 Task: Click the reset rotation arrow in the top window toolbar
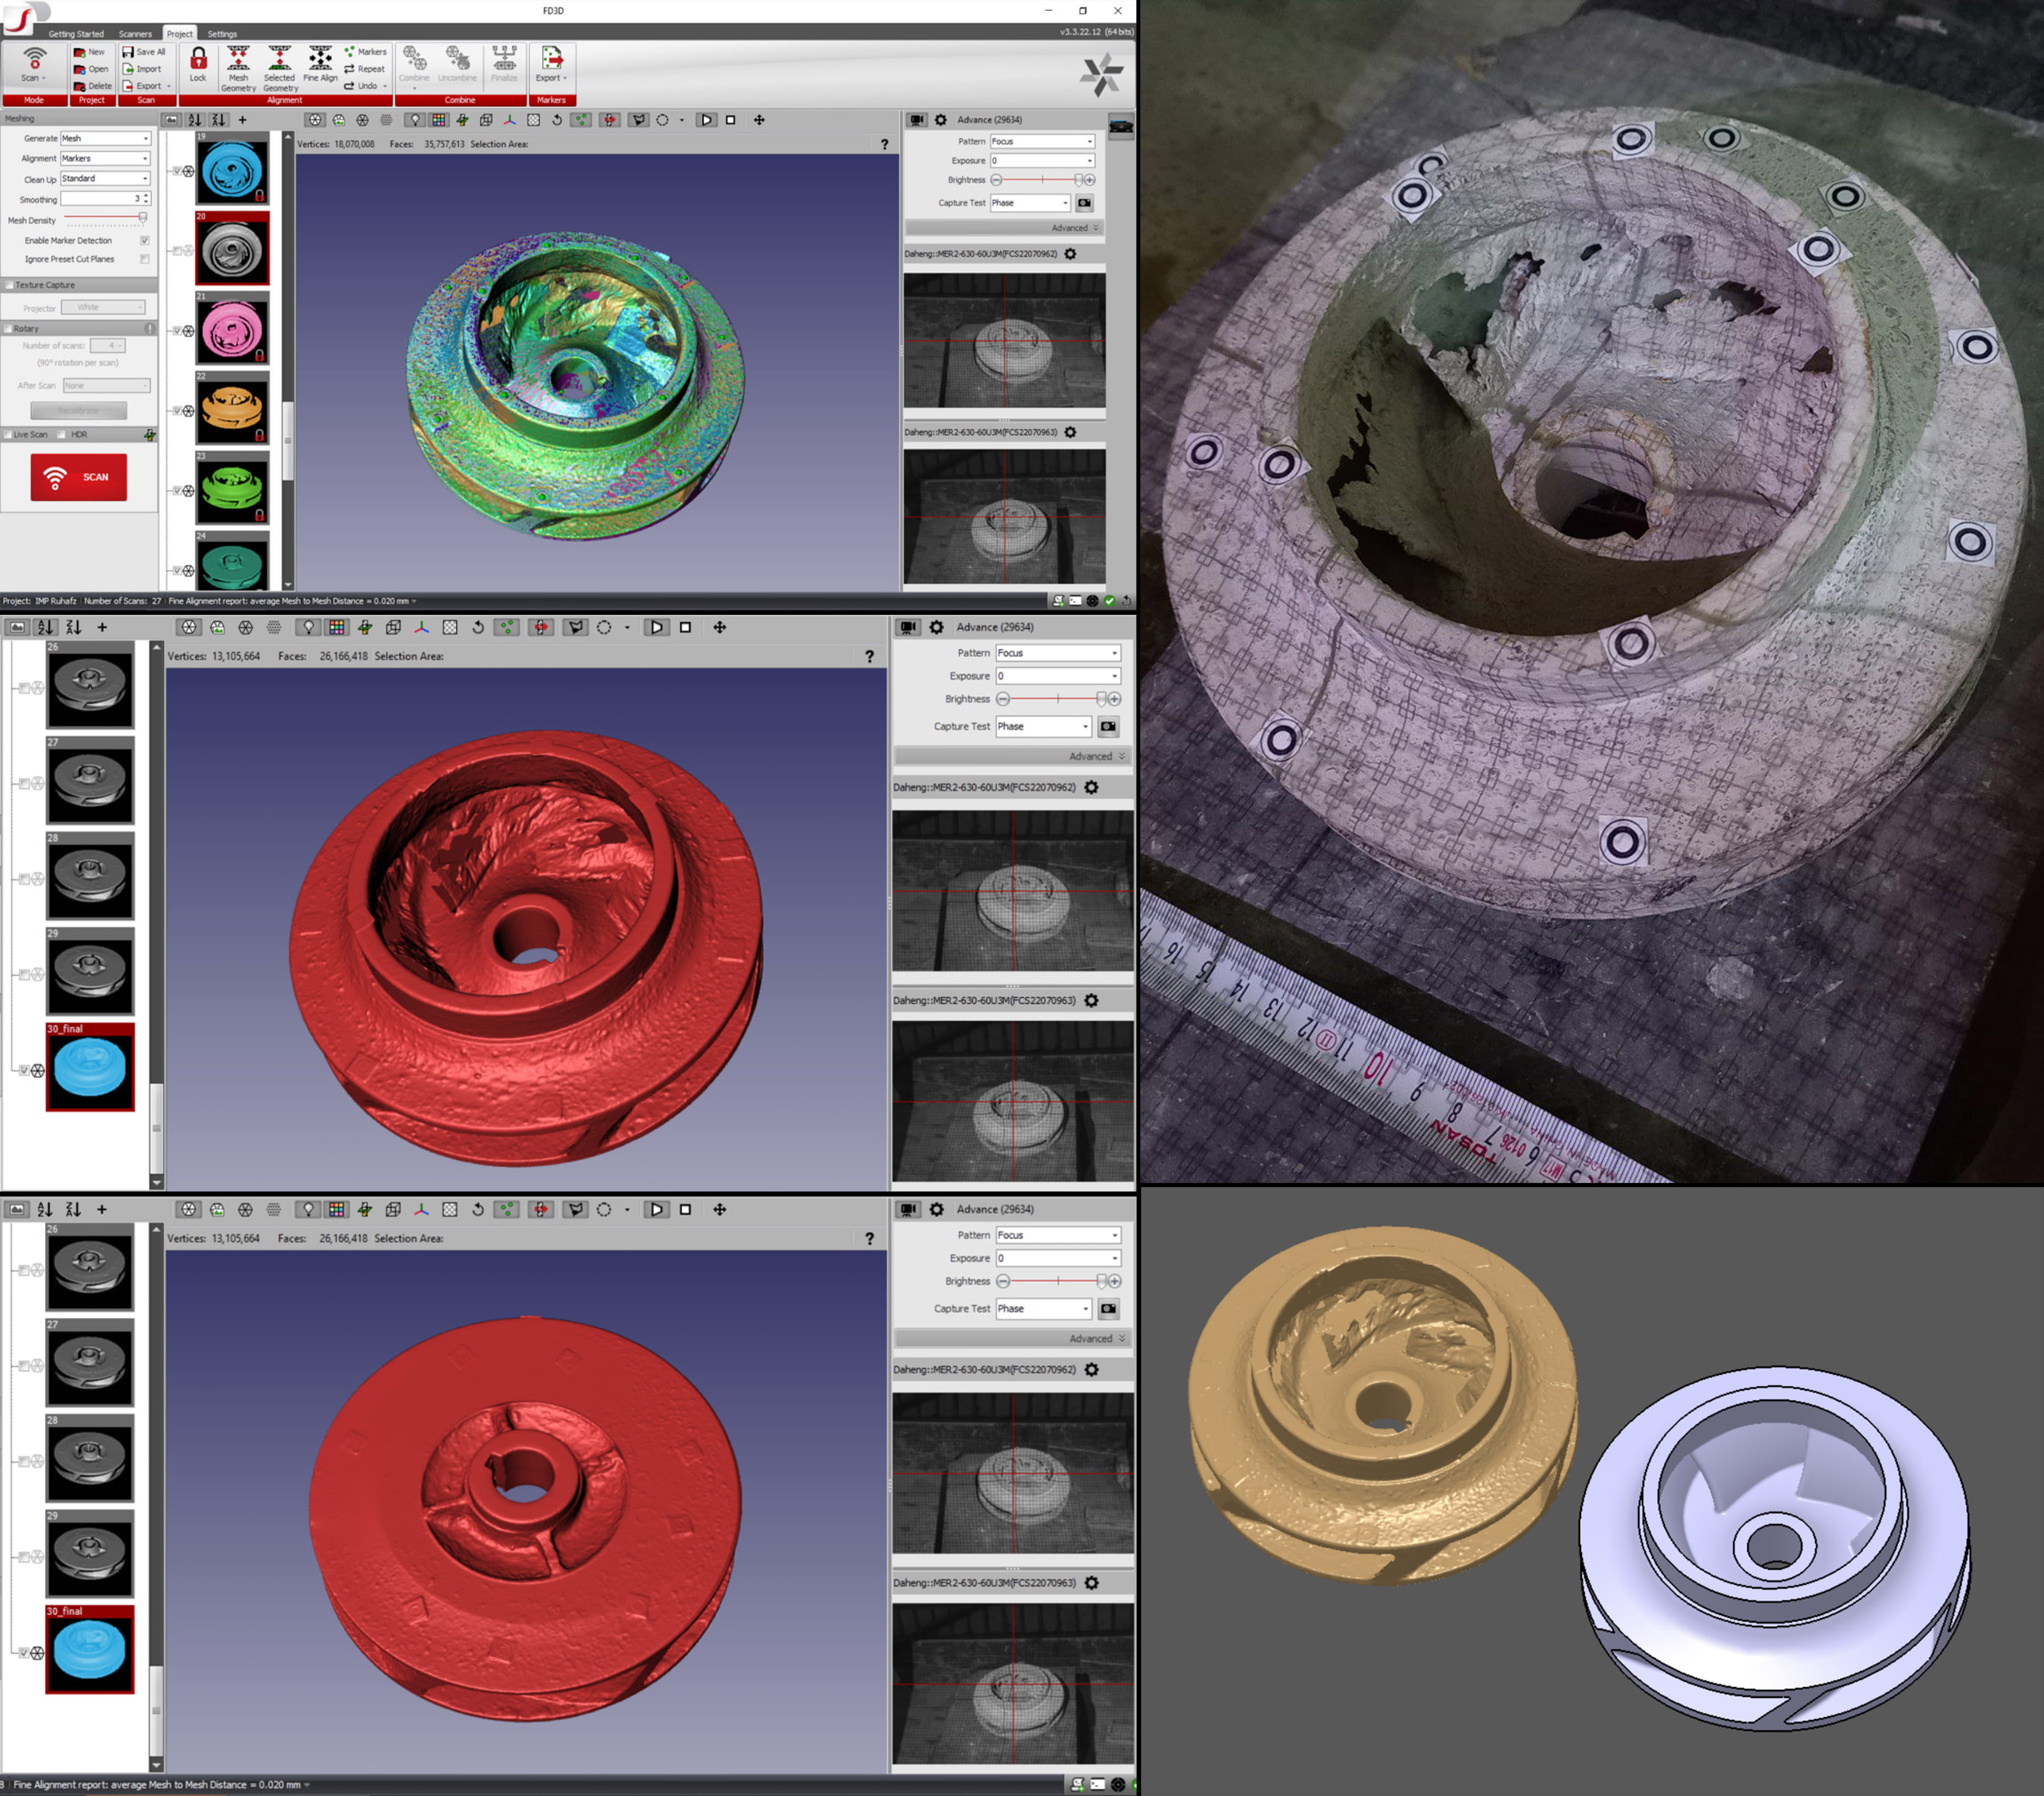557,120
